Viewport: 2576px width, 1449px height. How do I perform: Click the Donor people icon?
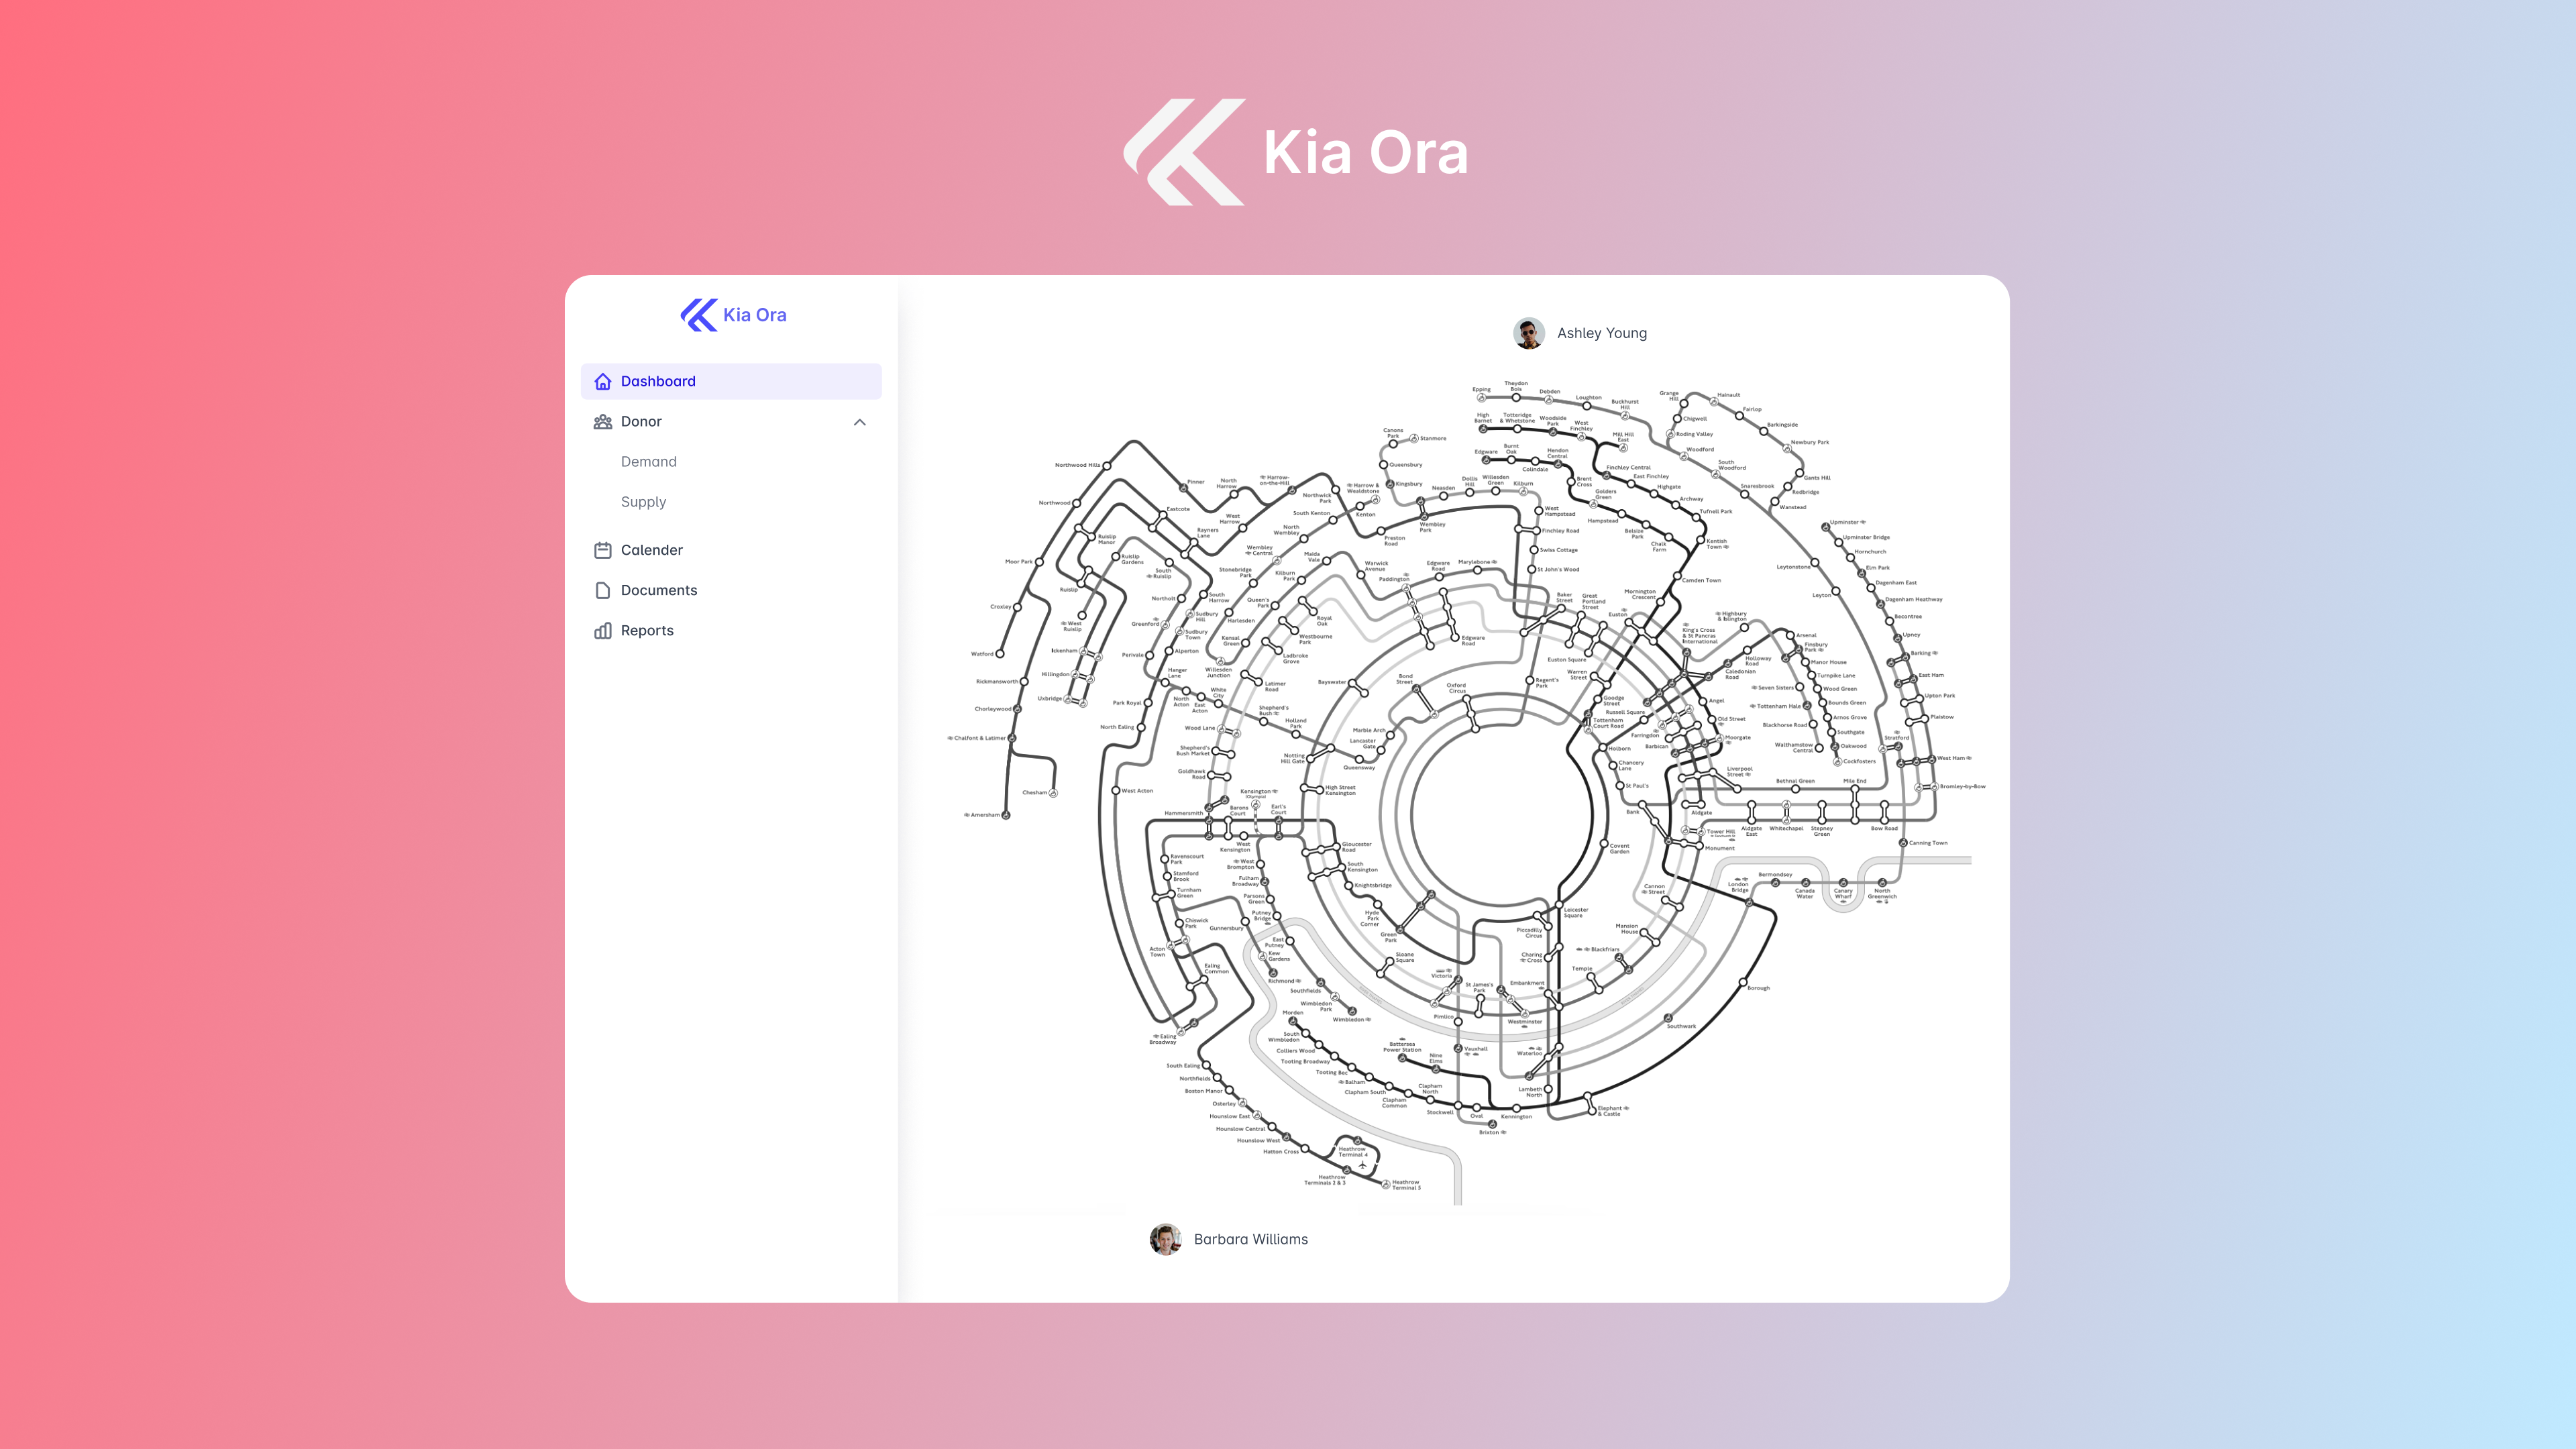(x=602, y=422)
